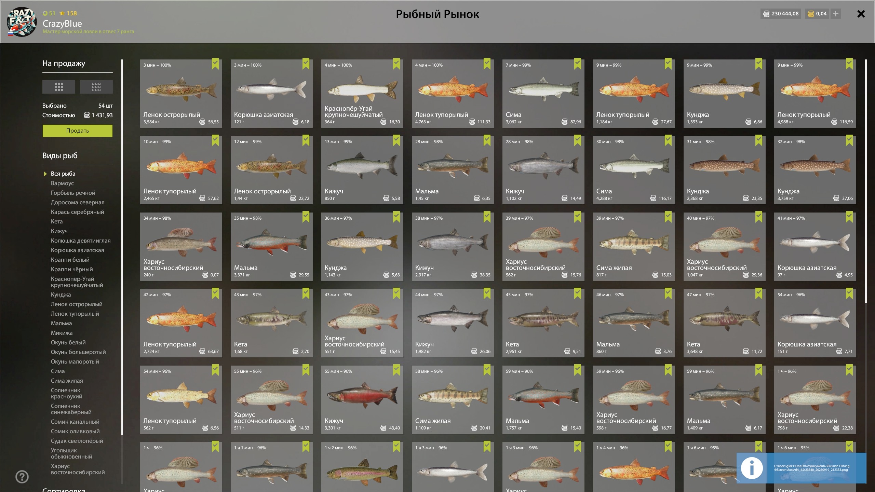Click the fish grid vertical scrollbar
The image size is (875, 492).
(x=866, y=181)
